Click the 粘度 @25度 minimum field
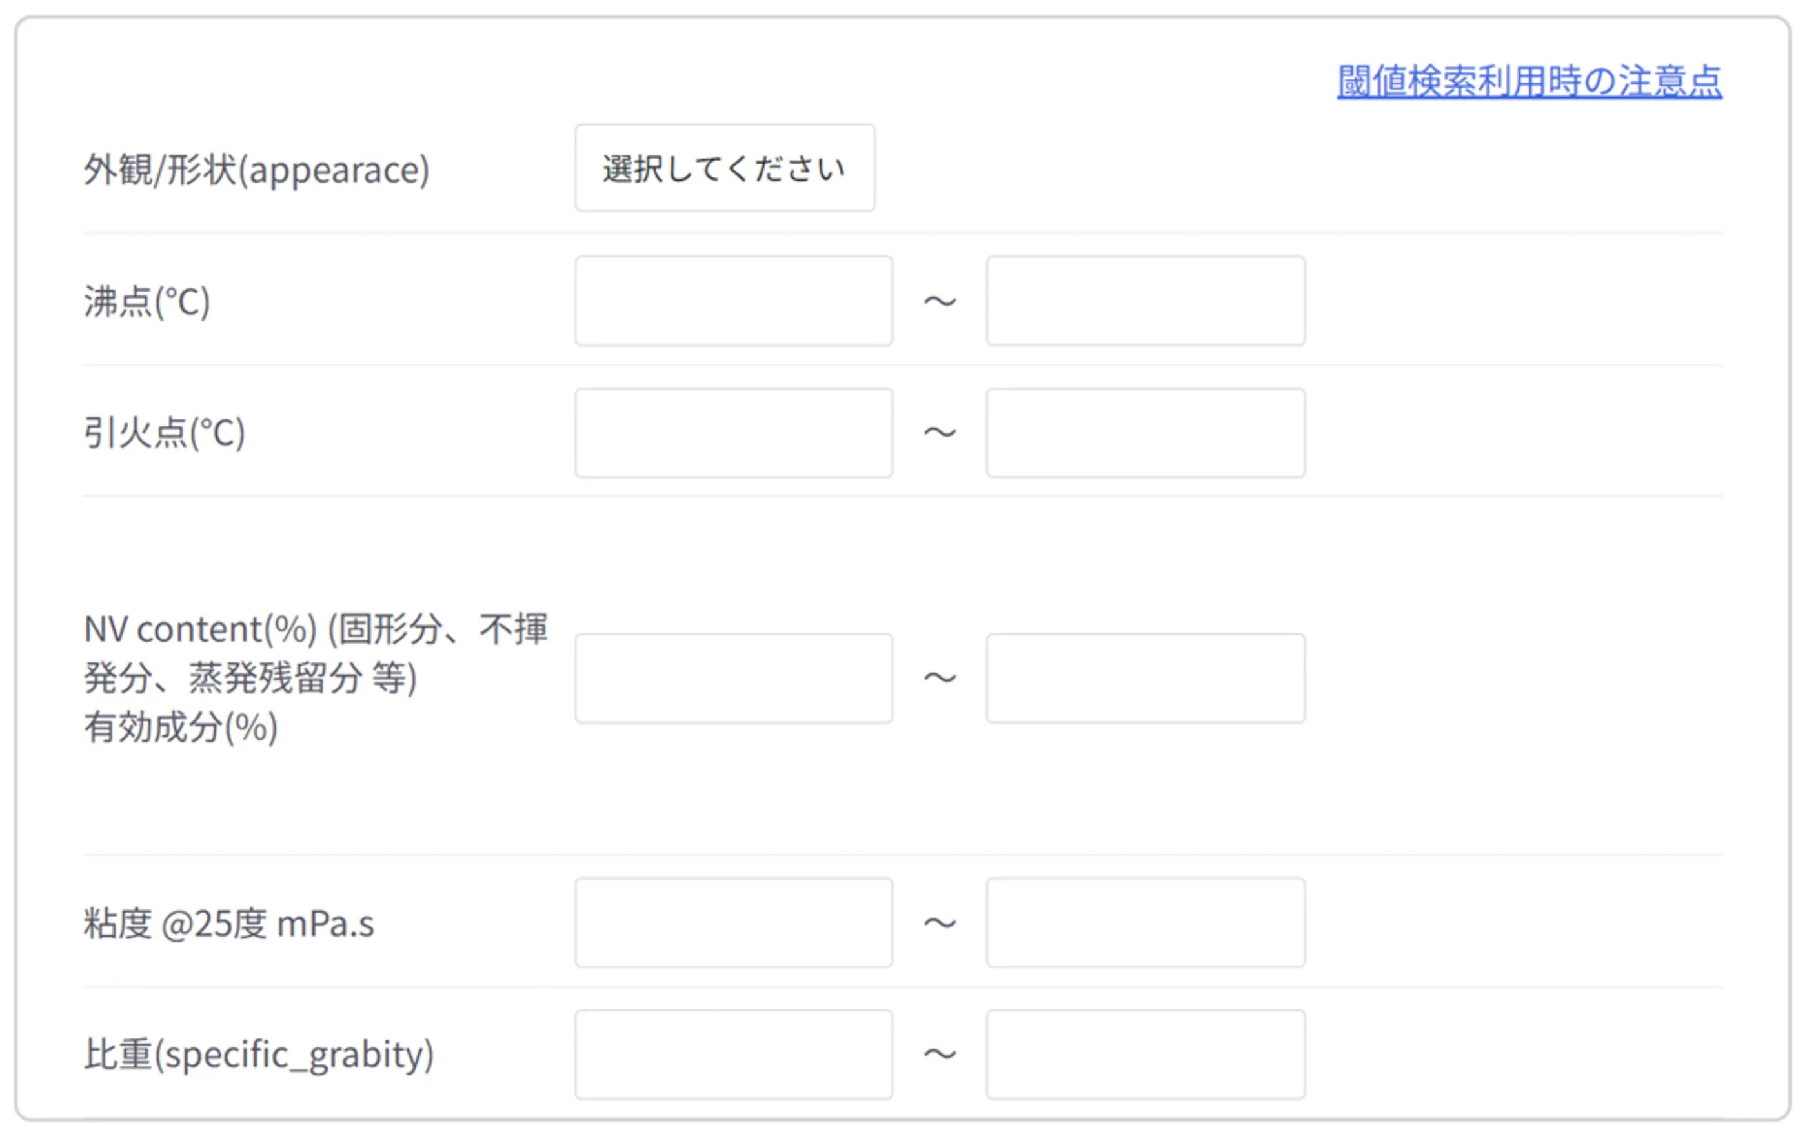Viewport: 1807px width, 1130px height. point(733,923)
